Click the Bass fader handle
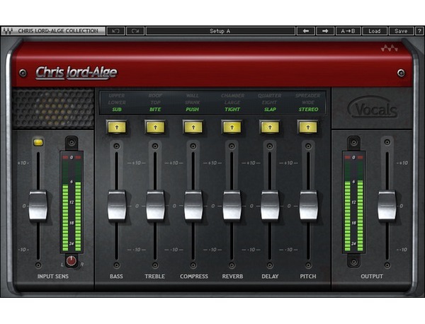 (117, 206)
